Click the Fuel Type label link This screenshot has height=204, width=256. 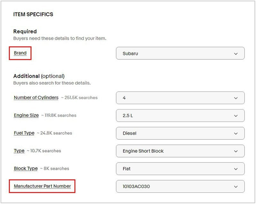pos(24,133)
